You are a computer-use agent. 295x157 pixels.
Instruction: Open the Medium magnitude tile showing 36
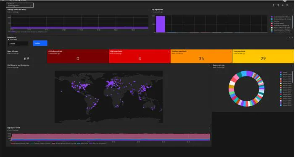tap(201, 56)
